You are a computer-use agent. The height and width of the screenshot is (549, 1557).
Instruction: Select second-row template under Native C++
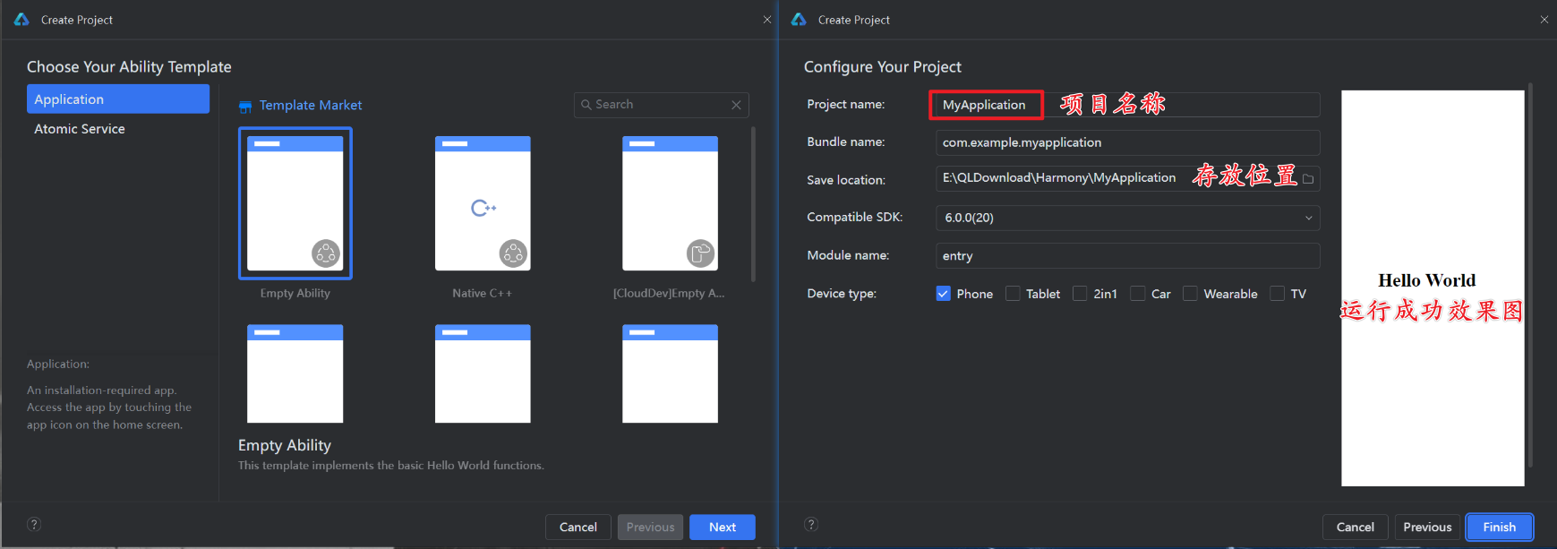click(x=483, y=373)
